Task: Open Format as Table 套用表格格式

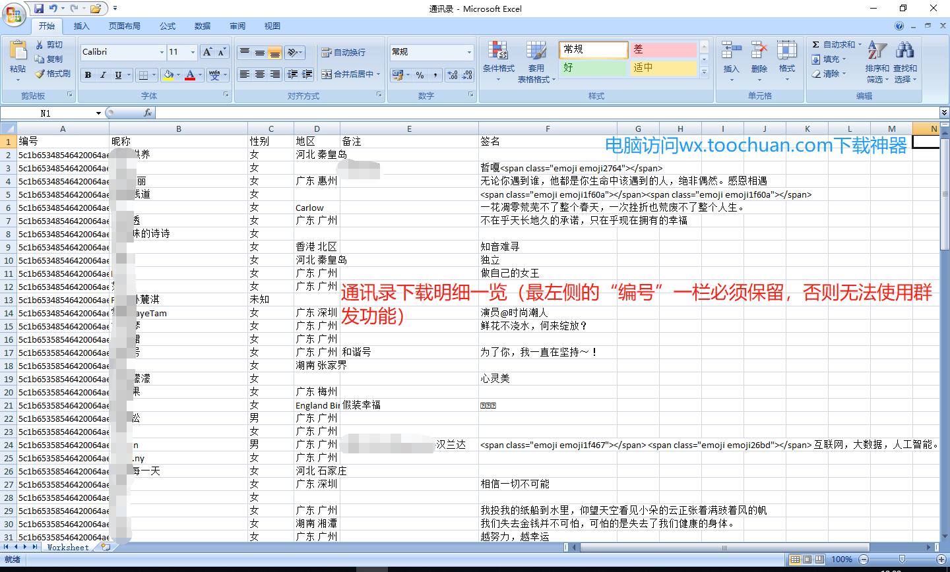Action: point(536,61)
